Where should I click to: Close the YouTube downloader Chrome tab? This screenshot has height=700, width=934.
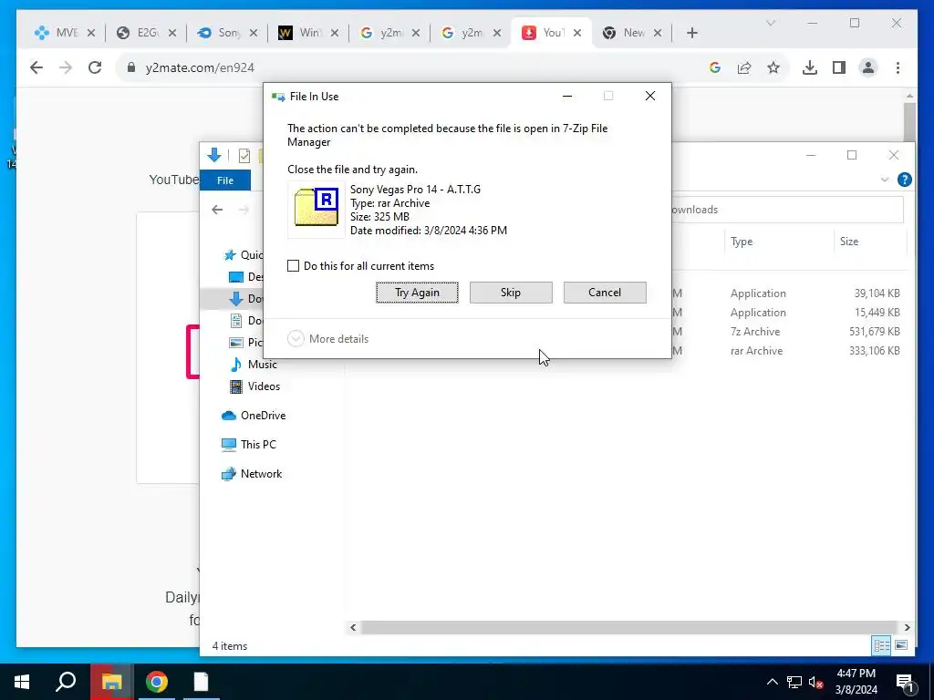coord(577,33)
